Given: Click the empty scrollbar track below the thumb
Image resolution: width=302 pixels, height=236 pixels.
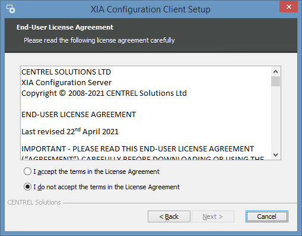Looking at the screenshot, I should (x=275, y=118).
